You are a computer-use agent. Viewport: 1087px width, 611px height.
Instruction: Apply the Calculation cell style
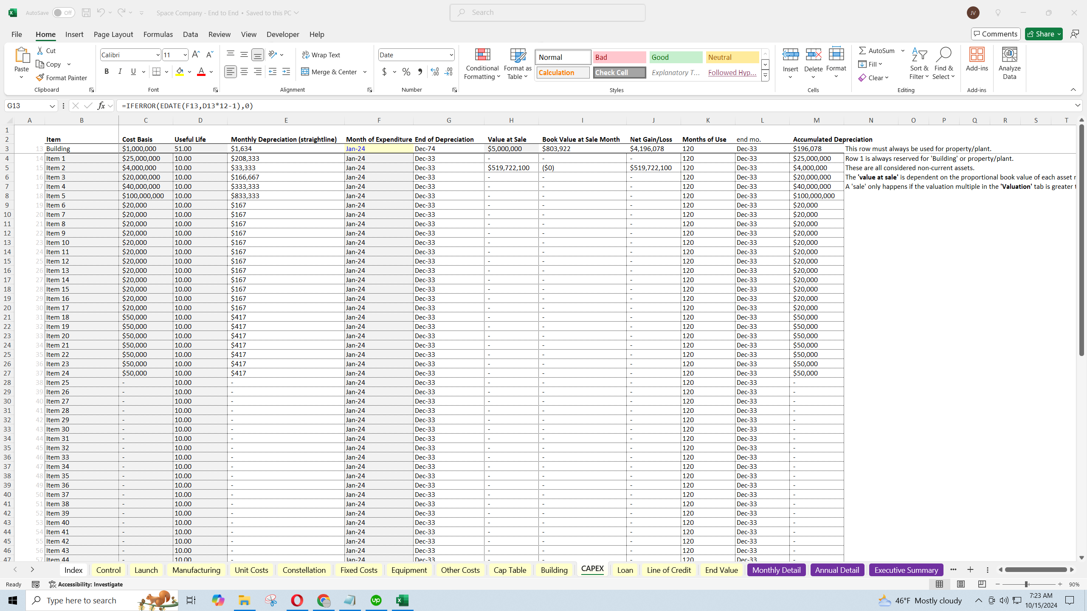(x=563, y=73)
